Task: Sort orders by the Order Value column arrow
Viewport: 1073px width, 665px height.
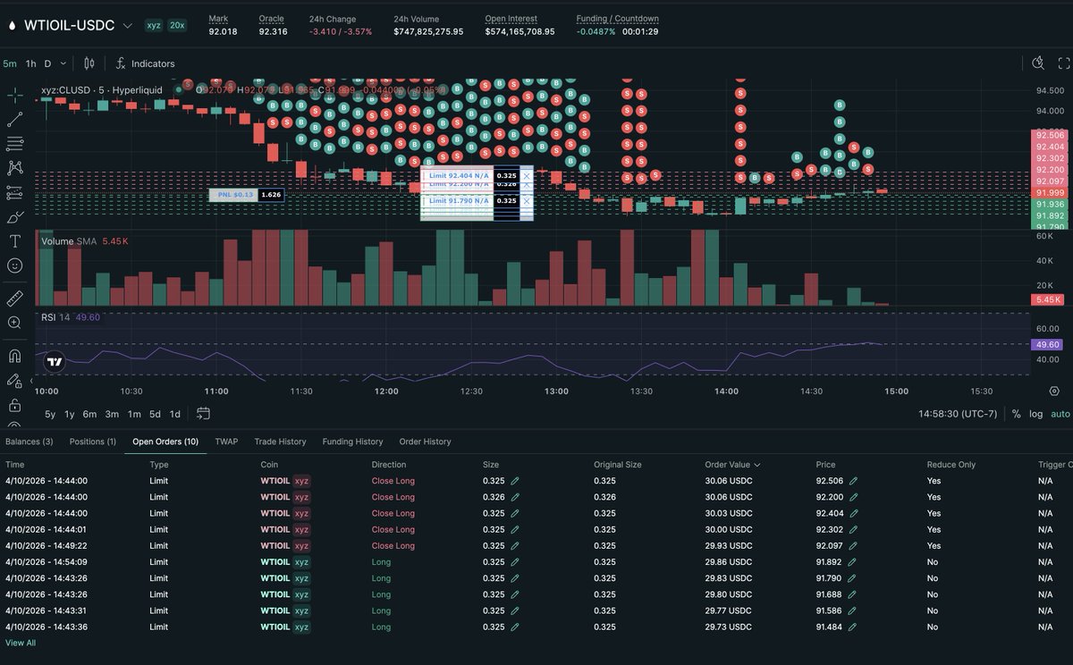Action: (x=759, y=465)
